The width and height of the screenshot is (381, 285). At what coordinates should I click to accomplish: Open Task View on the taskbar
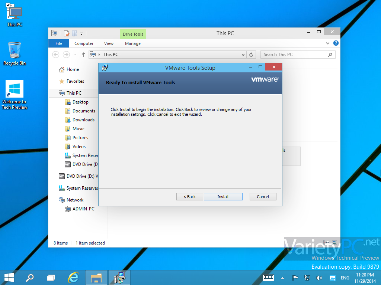coord(51,278)
